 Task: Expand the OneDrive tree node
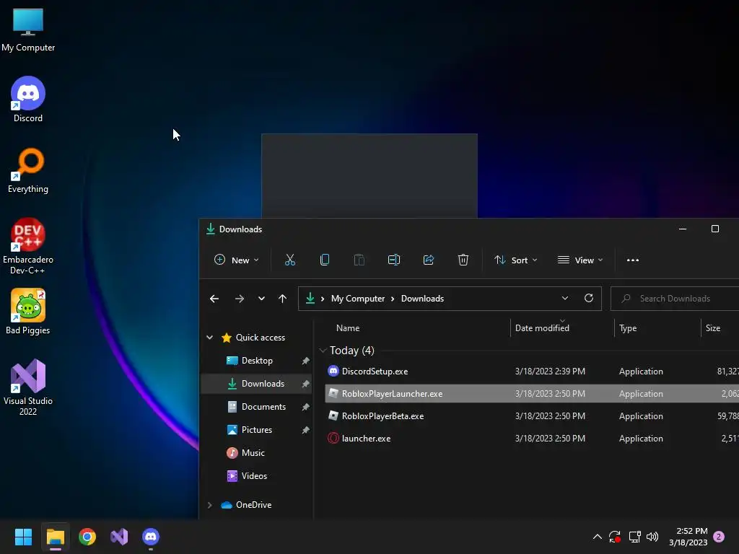pyautogui.click(x=210, y=505)
